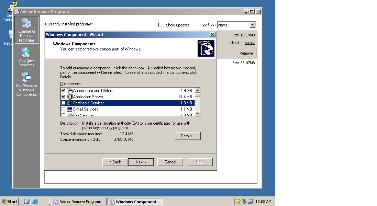Open the Sort by dropdown

tap(253, 25)
